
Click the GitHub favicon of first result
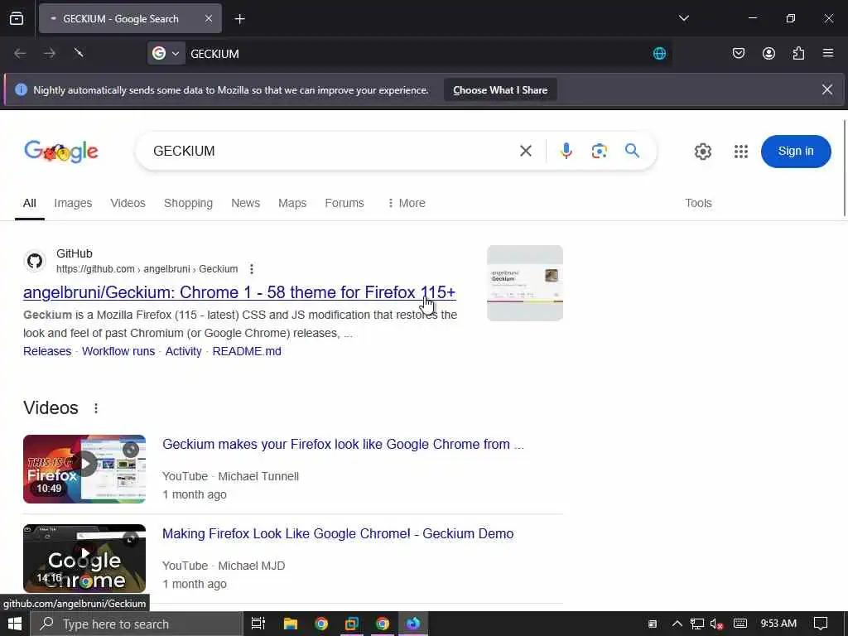[35, 261]
